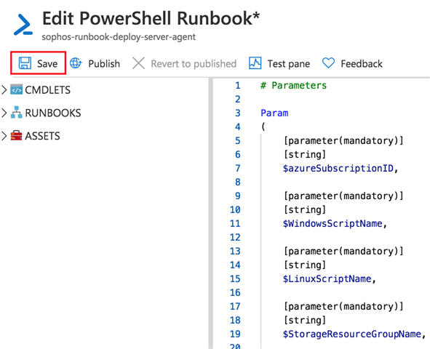
Task: Click the CMDLETS code icon
Action: tap(17, 89)
